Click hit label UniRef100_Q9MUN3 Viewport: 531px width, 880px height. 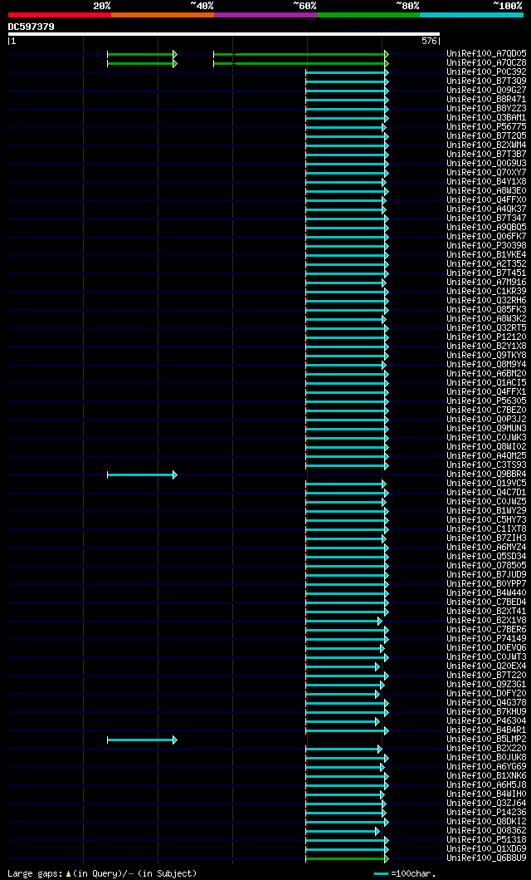(486, 428)
